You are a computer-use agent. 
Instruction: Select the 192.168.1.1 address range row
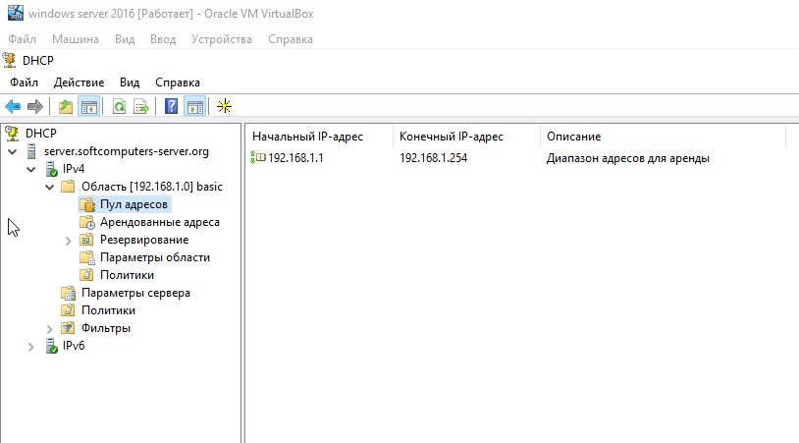tap(294, 157)
